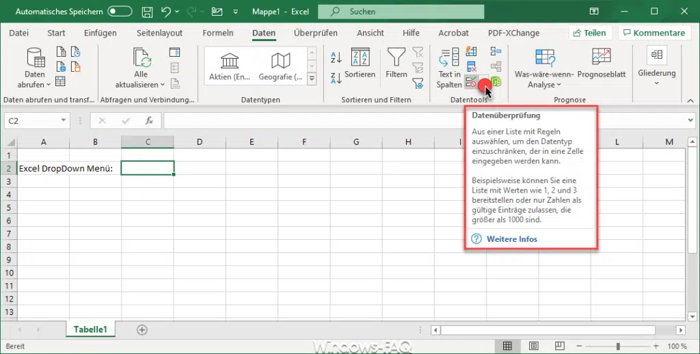This screenshot has width=700, height=354.
Task: Open Vorhandene Verbindungen icon
Action: pos(75,67)
